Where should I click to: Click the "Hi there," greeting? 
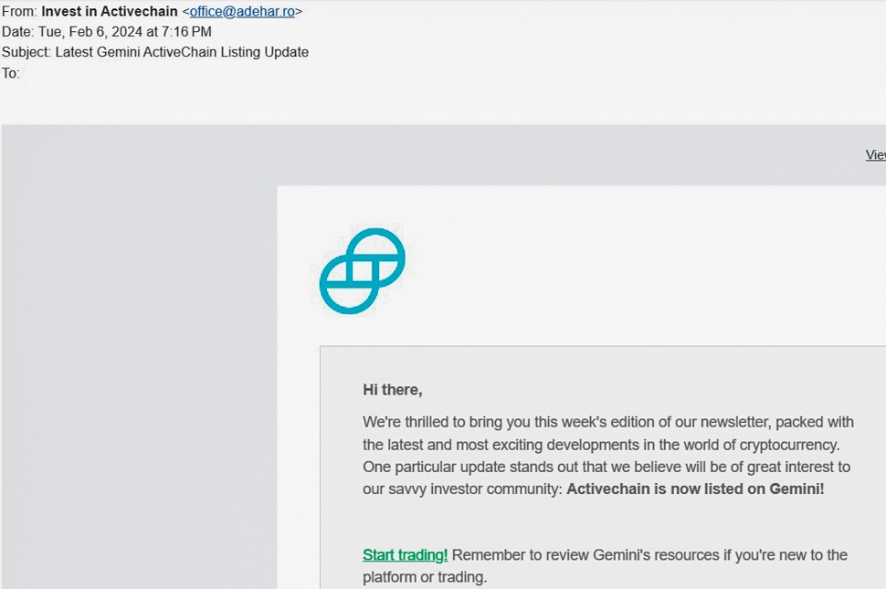393,390
